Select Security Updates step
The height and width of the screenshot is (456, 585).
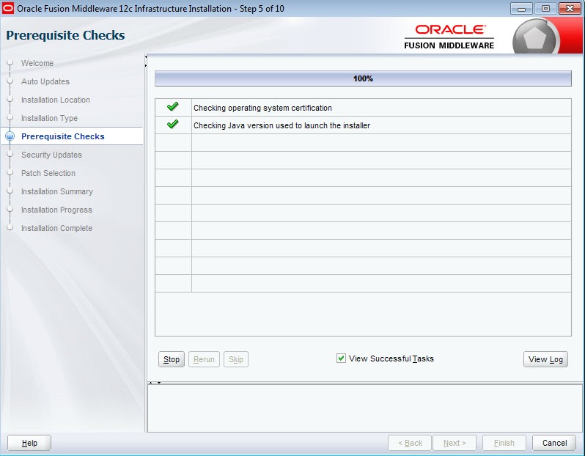click(x=51, y=155)
